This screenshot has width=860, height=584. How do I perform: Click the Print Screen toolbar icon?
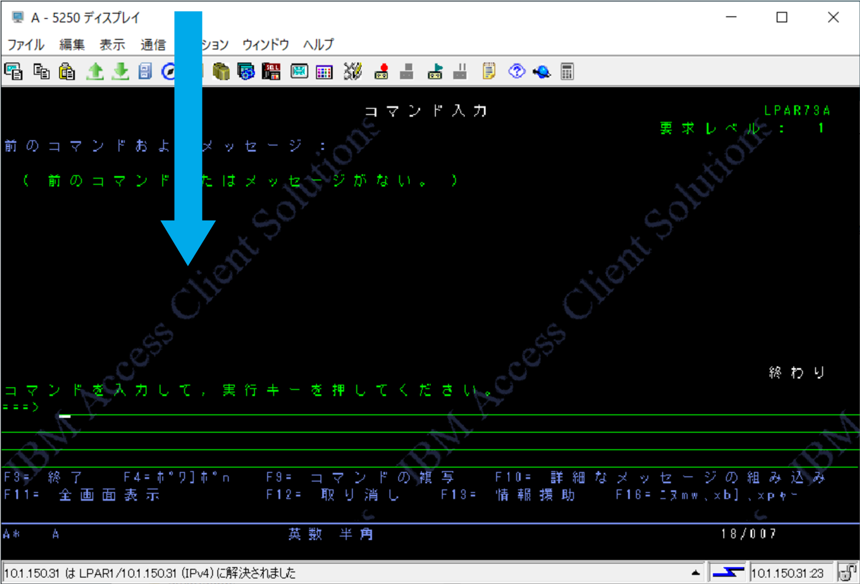point(13,72)
